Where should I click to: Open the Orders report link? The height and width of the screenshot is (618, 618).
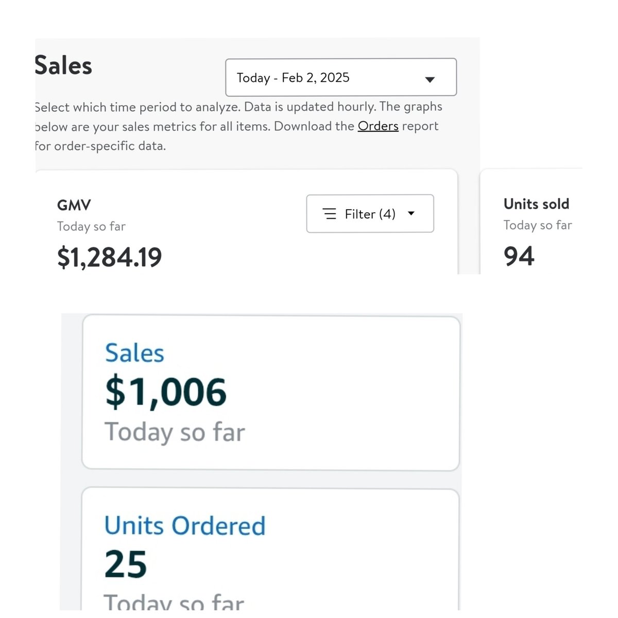tap(378, 126)
